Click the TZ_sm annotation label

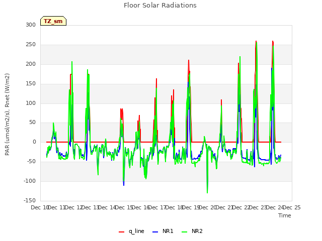point(53,21)
